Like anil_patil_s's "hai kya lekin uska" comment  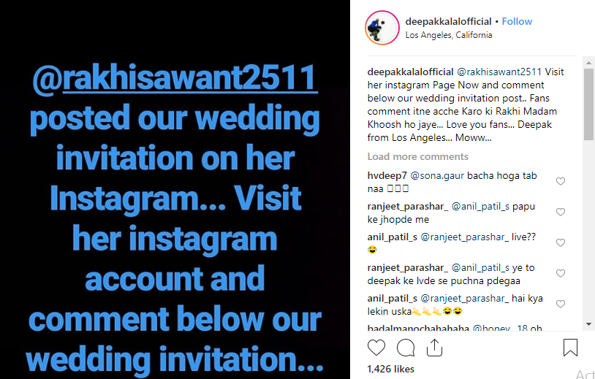pos(561,305)
